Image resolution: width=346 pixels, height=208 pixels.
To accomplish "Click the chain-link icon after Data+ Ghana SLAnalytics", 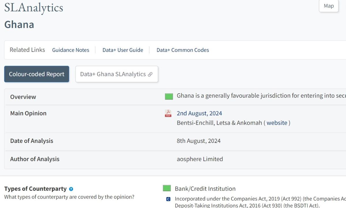I will pyautogui.click(x=150, y=74).
